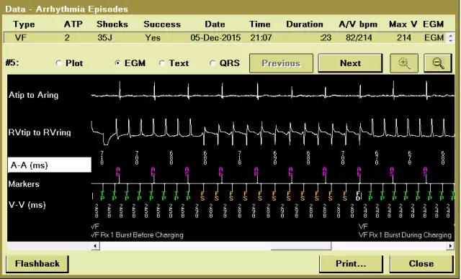Close the Arrhythmia Episodes window
The height and width of the screenshot is (279, 461).
point(421,263)
